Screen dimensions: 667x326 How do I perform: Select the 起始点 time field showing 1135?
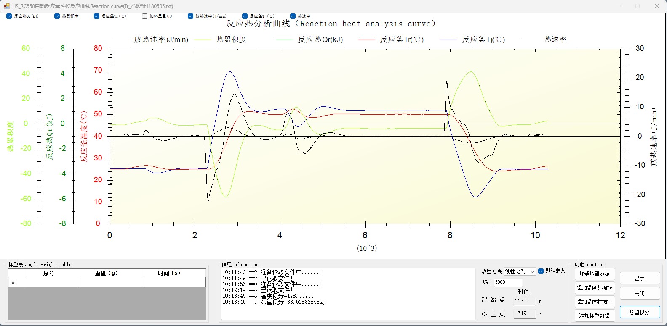(x=524, y=301)
